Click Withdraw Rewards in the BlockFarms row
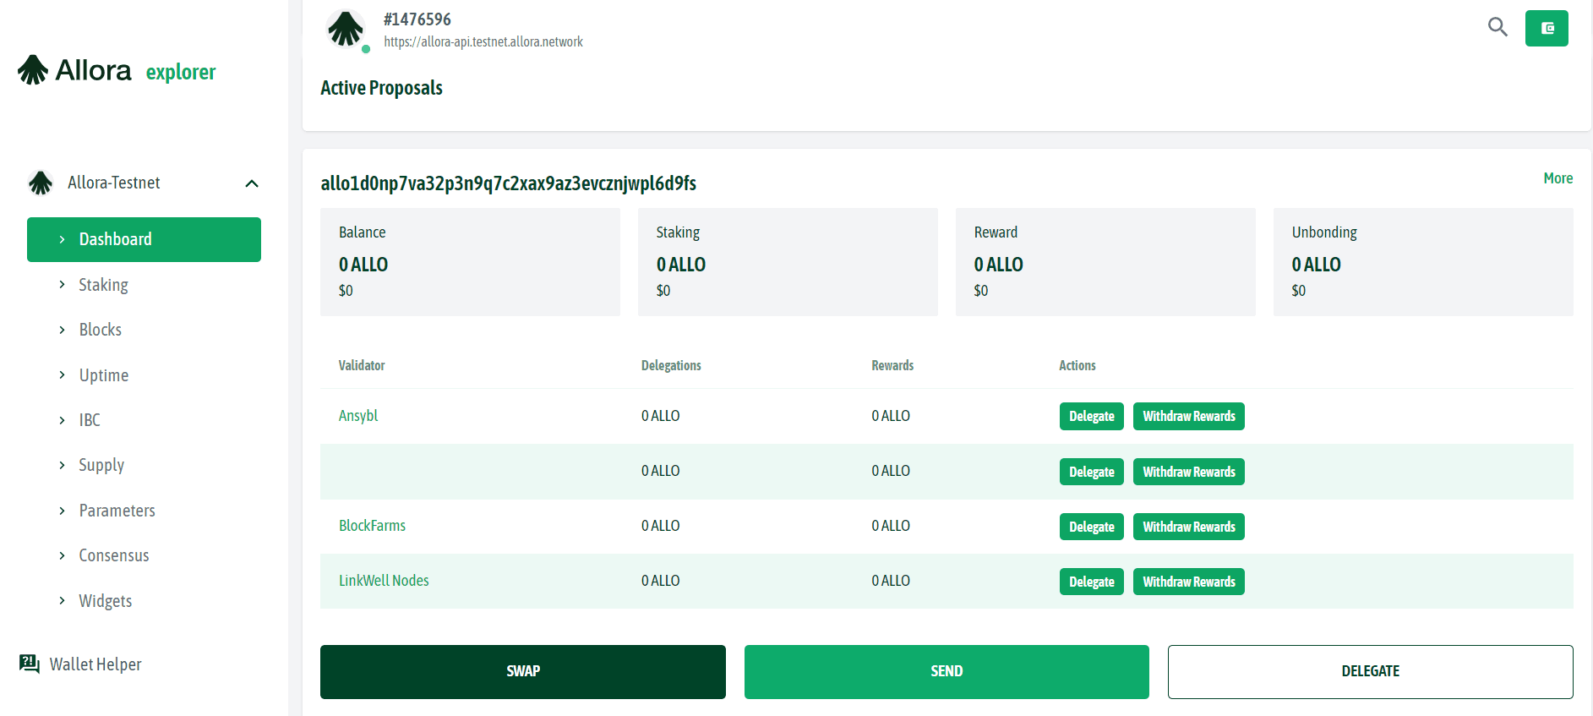 (x=1188, y=527)
